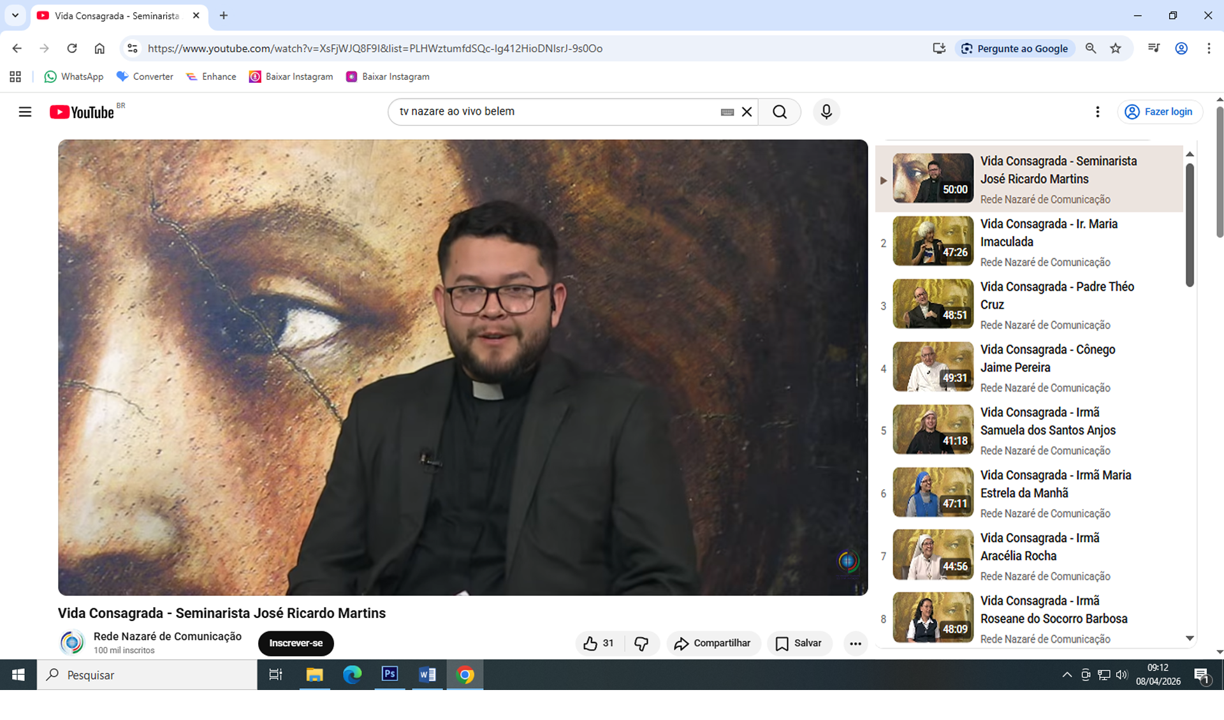Open WhatsApp bookmark in the bookmarks bar
1224x720 pixels.
pos(74,77)
